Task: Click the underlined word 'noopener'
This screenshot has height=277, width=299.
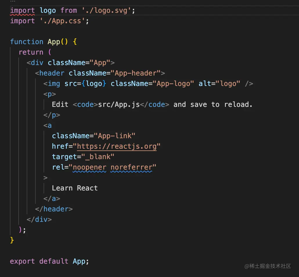Action: click(89, 167)
